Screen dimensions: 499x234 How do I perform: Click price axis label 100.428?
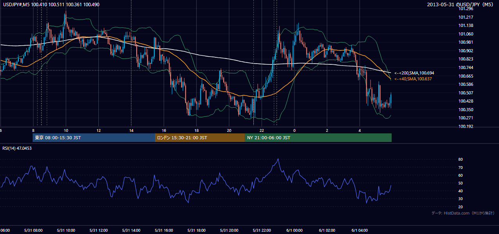[x=466, y=101]
